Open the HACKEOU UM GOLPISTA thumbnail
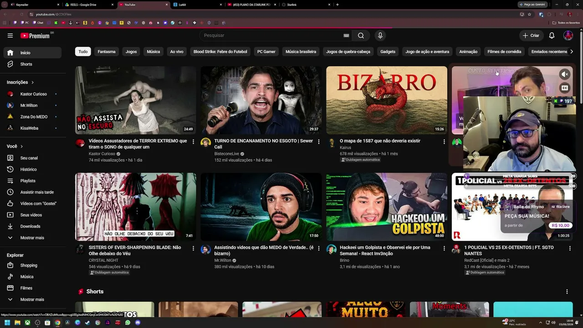This screenshot has height=328, width=583. (x=387, y=207)
